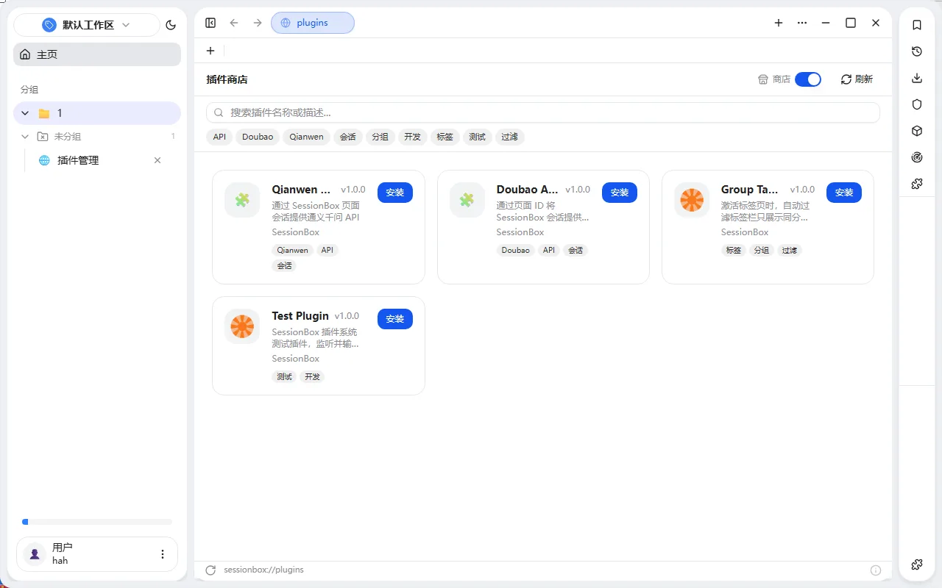The width and height of the screenshot is (942, 588).
Task: Go forward with the right arrow
Action: point(258,23)
